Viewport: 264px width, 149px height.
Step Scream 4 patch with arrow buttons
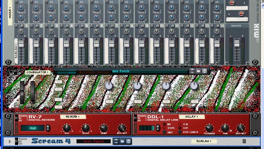click(x=116, y=141)
